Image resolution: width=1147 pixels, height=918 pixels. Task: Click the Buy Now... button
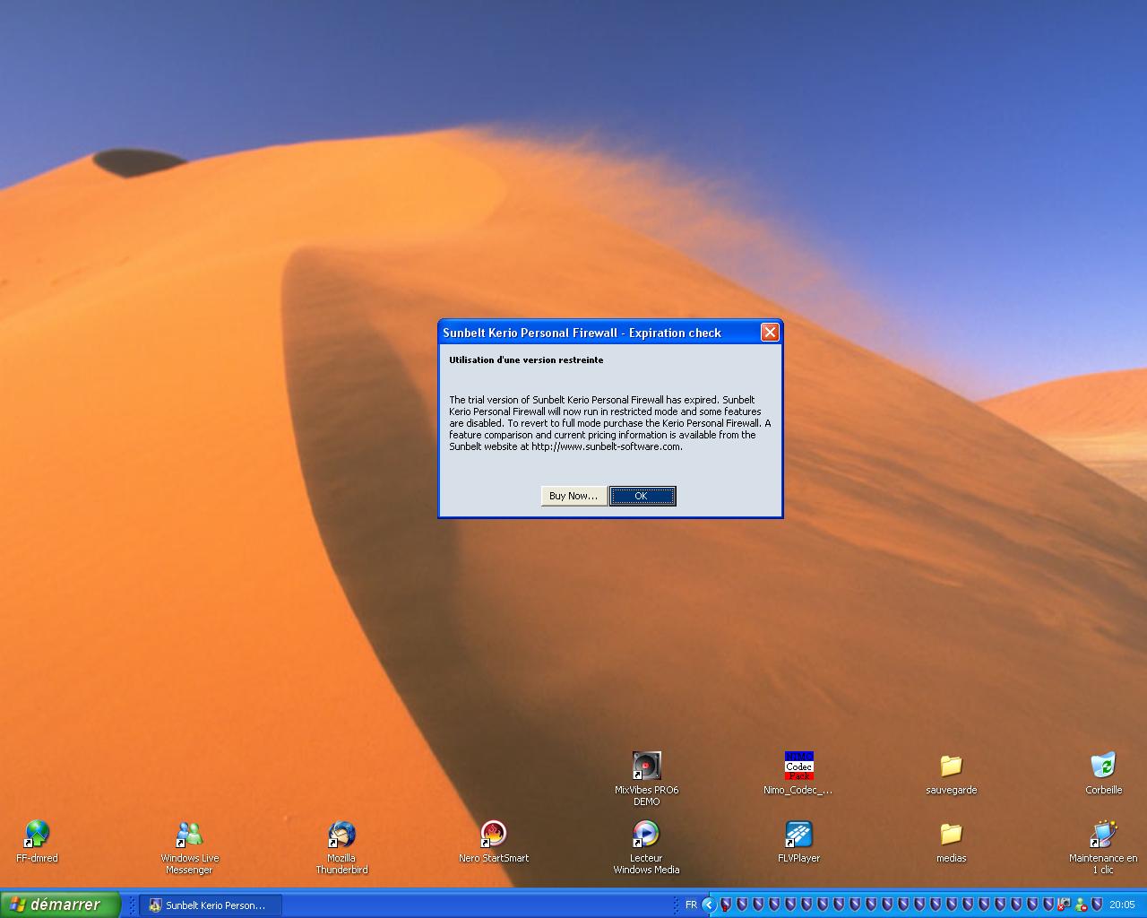[573, 496]
